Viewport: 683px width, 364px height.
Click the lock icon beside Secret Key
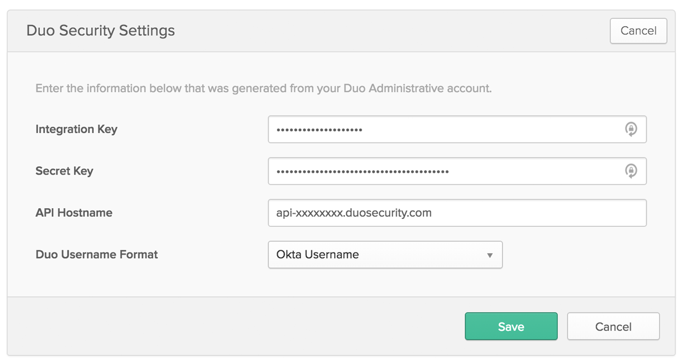coord(632,171)
